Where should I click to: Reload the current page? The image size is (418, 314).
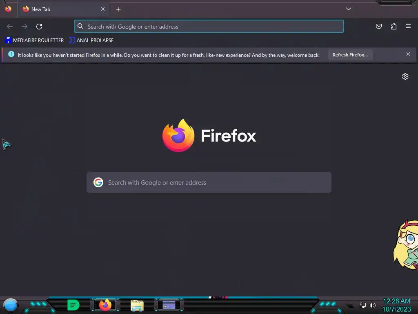(x=39, y=27)
